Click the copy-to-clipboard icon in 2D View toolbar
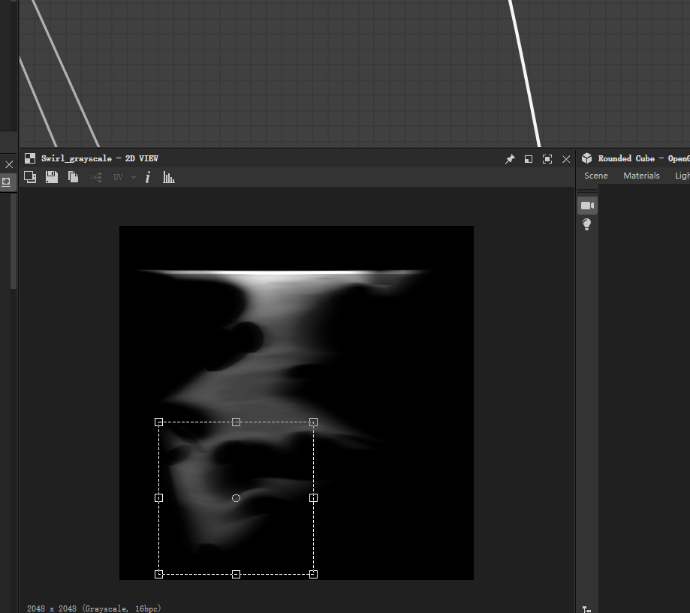The image size is (690, 613). click(73, 177)
